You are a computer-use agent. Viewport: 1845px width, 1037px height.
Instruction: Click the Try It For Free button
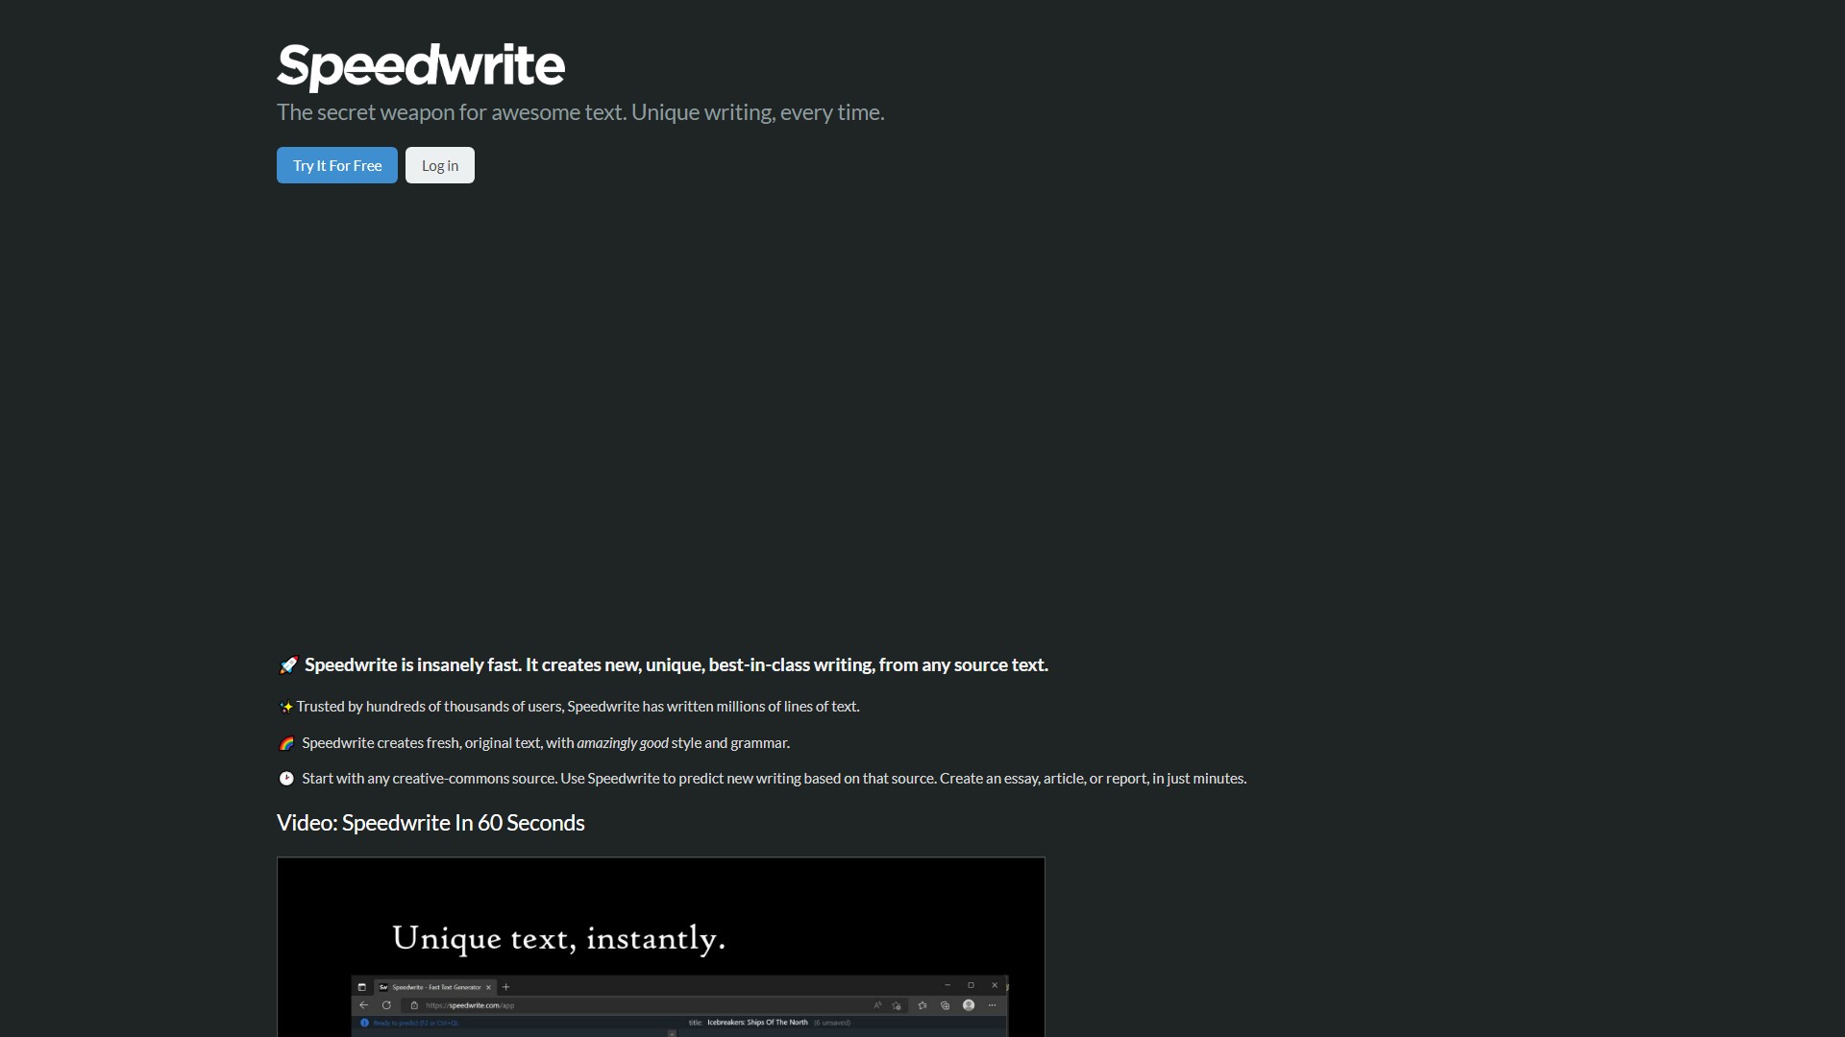[x=336, y=164]
